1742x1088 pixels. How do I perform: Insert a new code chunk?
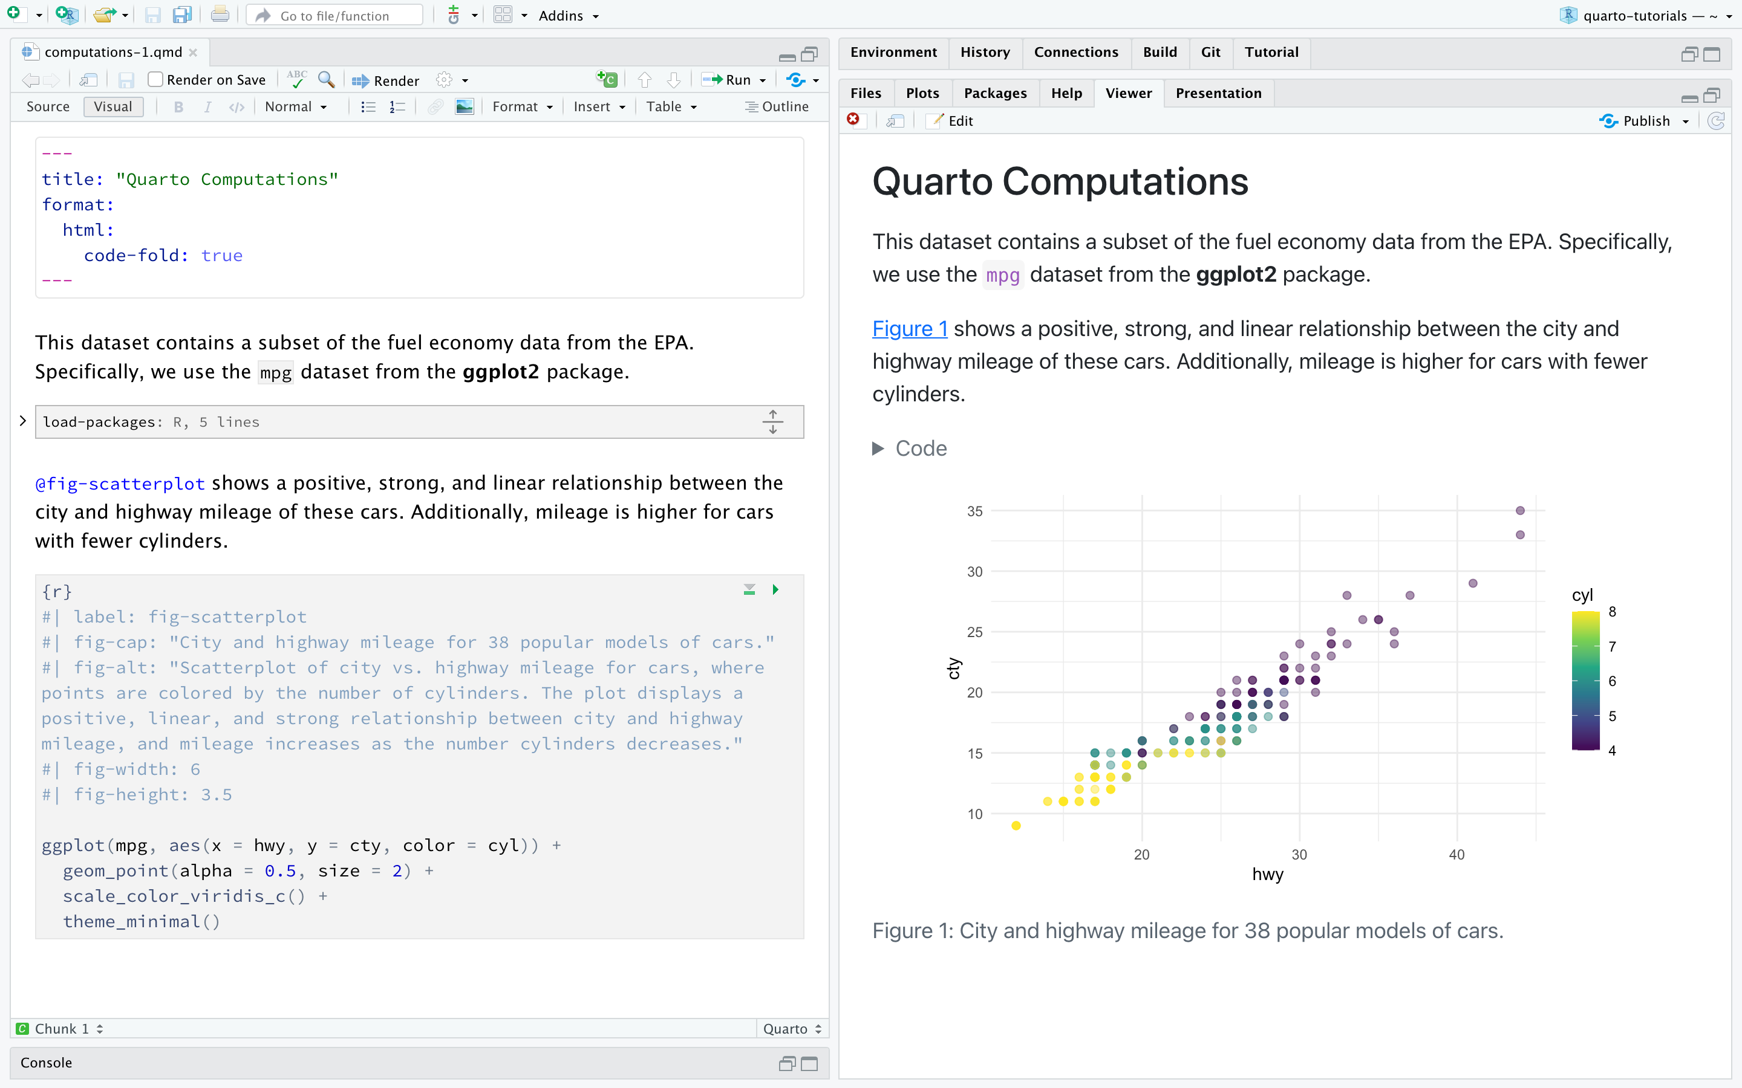(x=607, y=79)
